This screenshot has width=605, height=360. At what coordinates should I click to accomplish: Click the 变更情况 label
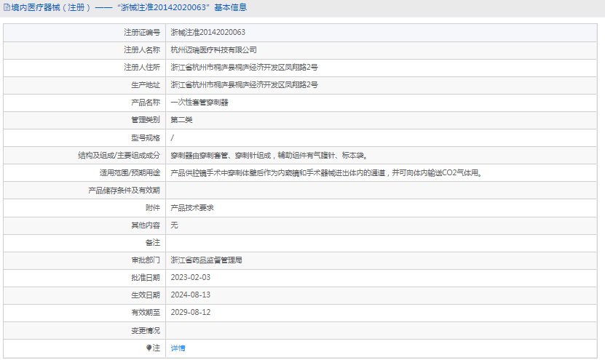point(146,330)
